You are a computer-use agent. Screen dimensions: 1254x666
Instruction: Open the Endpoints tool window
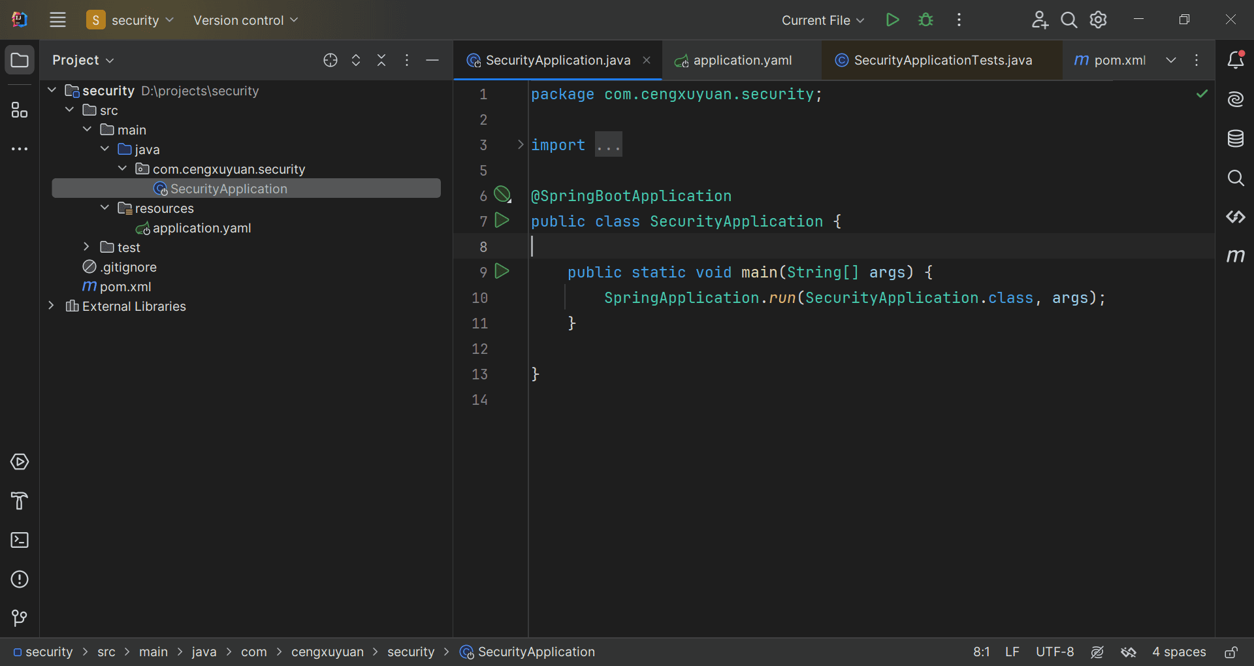pos(1236,217)
